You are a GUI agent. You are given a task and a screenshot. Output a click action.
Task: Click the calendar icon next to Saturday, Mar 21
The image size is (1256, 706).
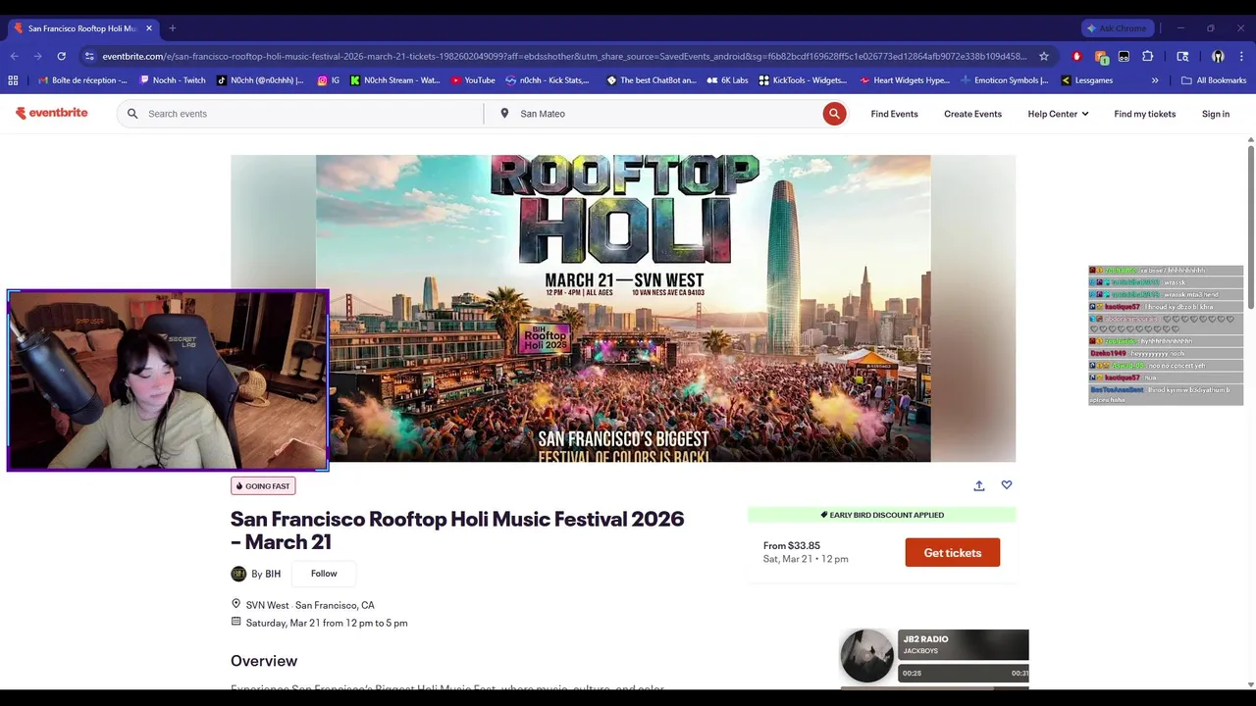(235, 622)
